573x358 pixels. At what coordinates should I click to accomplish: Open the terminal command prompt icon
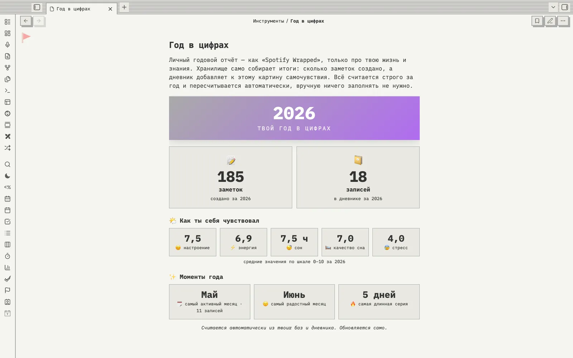pos(8,91)
